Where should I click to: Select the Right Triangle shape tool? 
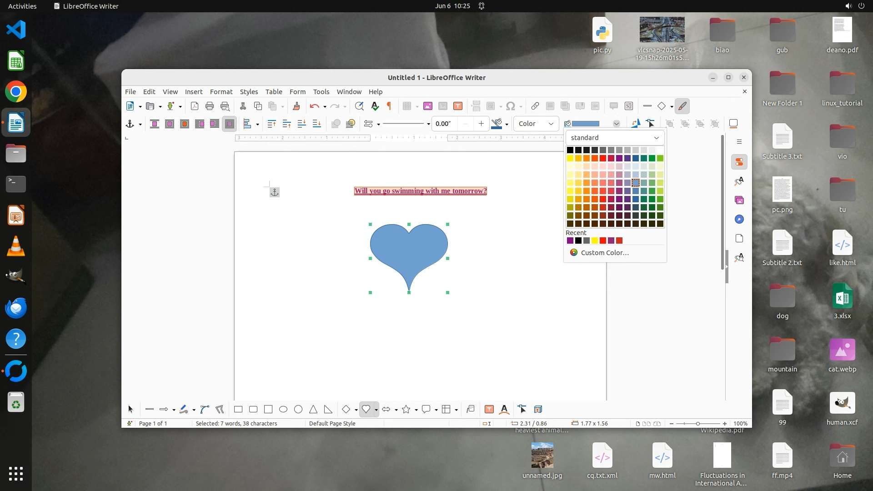(328, 409)
